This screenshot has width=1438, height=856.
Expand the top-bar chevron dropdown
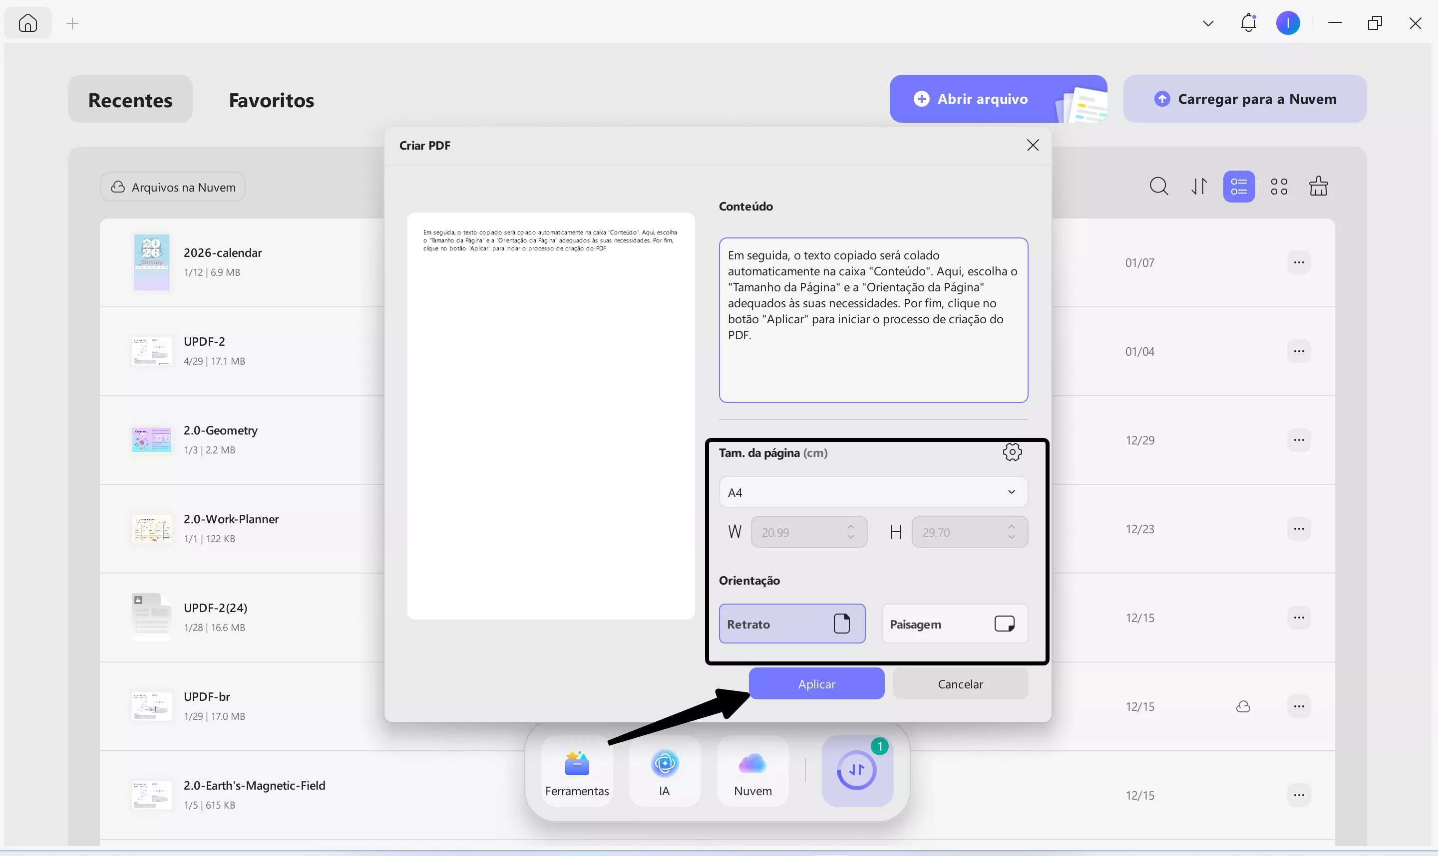point(1207,22)
